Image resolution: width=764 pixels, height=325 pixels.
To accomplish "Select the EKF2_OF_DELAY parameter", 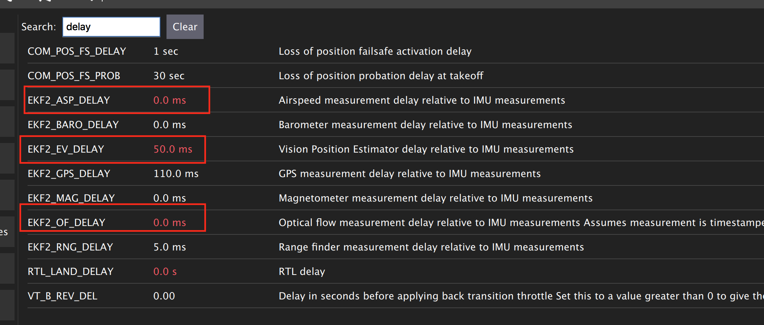I will click(67, 223).
